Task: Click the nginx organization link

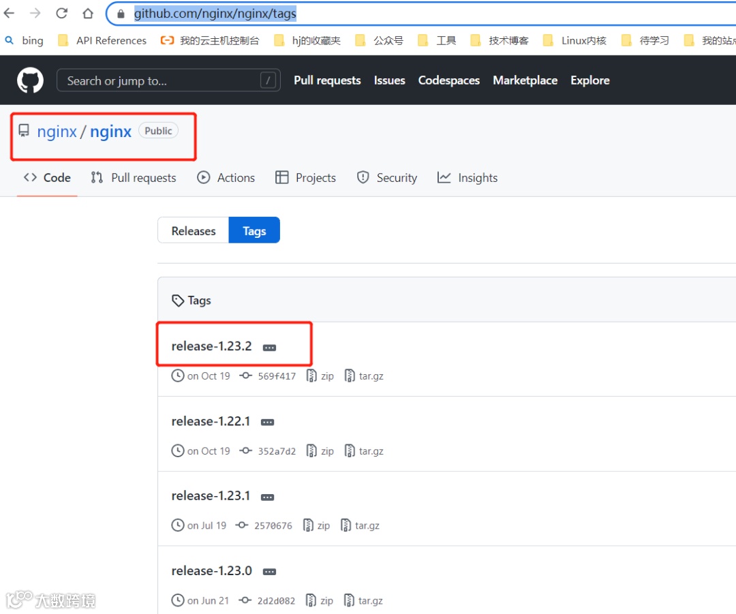Action: click(57, 132)
